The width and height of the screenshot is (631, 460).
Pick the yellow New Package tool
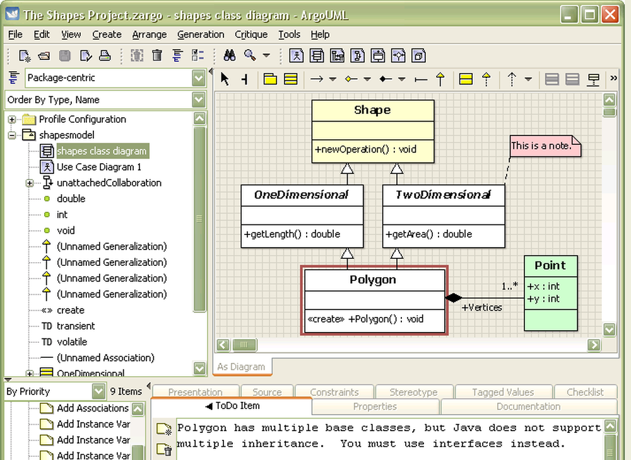[270, 79]
